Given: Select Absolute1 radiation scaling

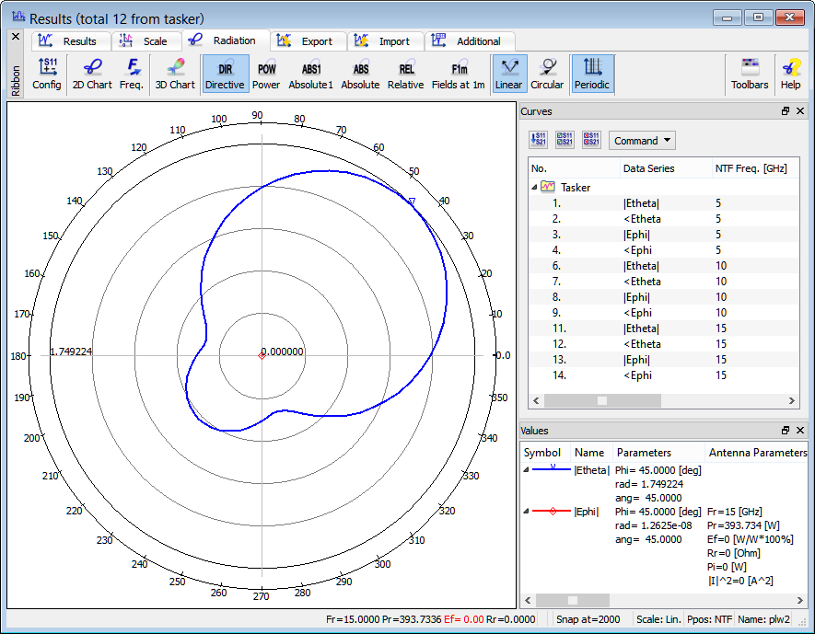Looking at the screenshot, I should pos(310,74).
